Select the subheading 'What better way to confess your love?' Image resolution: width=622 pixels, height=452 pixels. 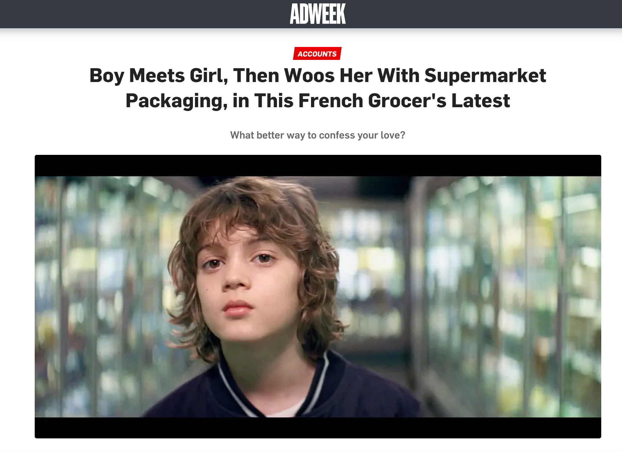(x=317, y=135)
